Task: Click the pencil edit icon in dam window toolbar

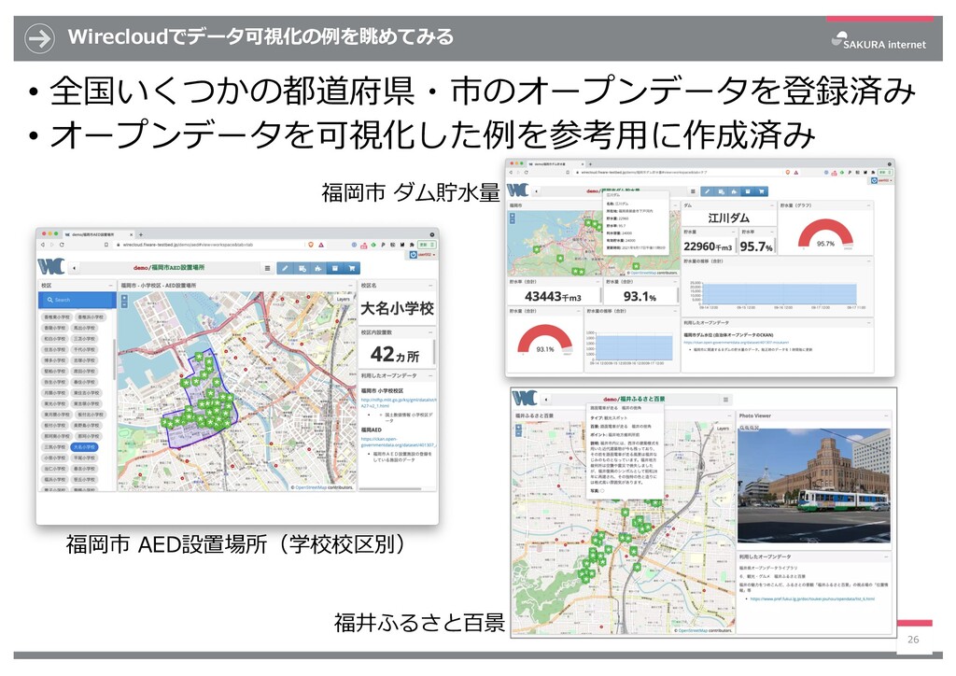Action: (x=708, y=191)
